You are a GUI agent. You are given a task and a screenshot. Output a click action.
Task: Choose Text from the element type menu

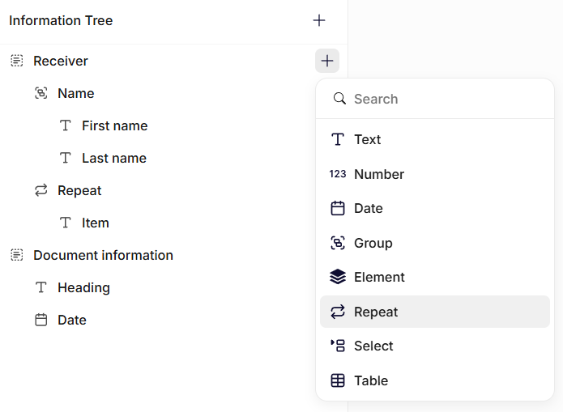pos(367,139)
